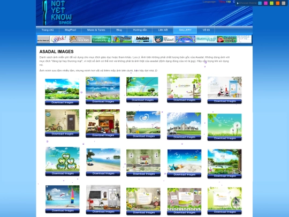Click the ASADAL IMAGES heading
This screenshot has width=289, height=217.
tap(56, 51)
